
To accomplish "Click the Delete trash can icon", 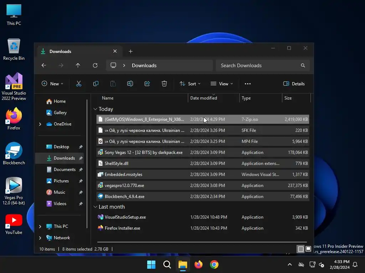I will 164,84.
